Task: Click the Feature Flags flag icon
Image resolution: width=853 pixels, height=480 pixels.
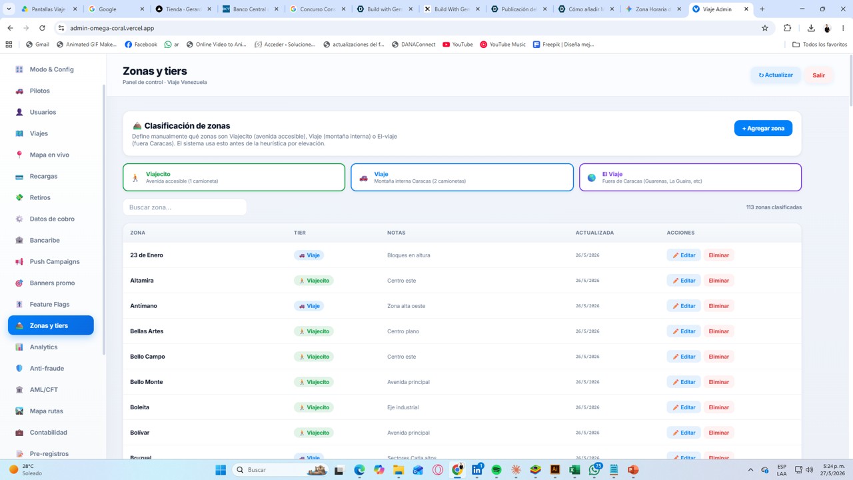Action: coord(19,304)
